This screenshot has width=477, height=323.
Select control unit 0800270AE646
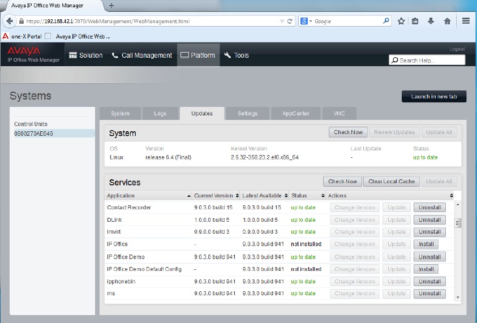(54, 133)
